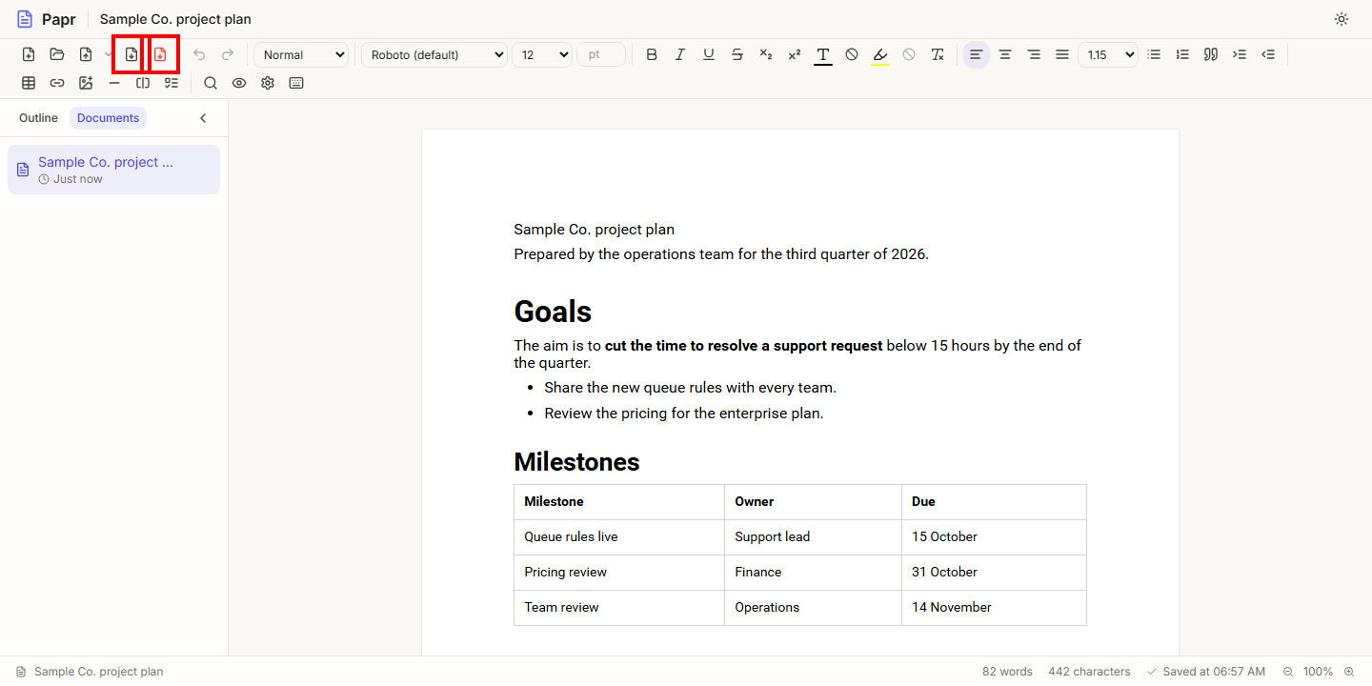
Task: Choose the yellow highlight color tool
Action: click(880, 54)
